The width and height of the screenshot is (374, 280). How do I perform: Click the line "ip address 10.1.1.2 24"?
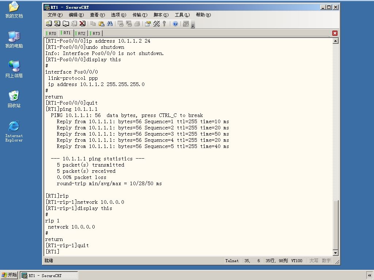coord(98,41)
